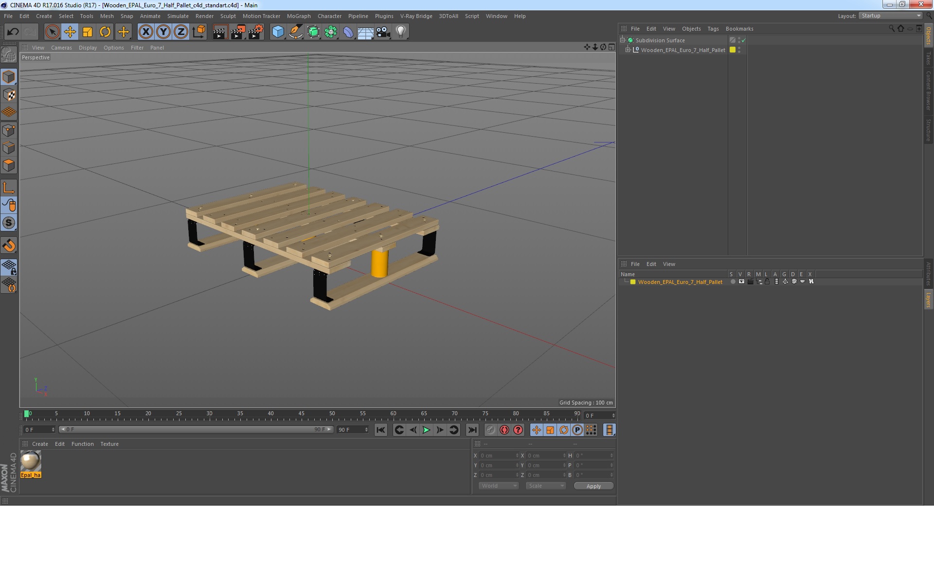
Task: Open the Structure side tab
Action: [928, 130]
